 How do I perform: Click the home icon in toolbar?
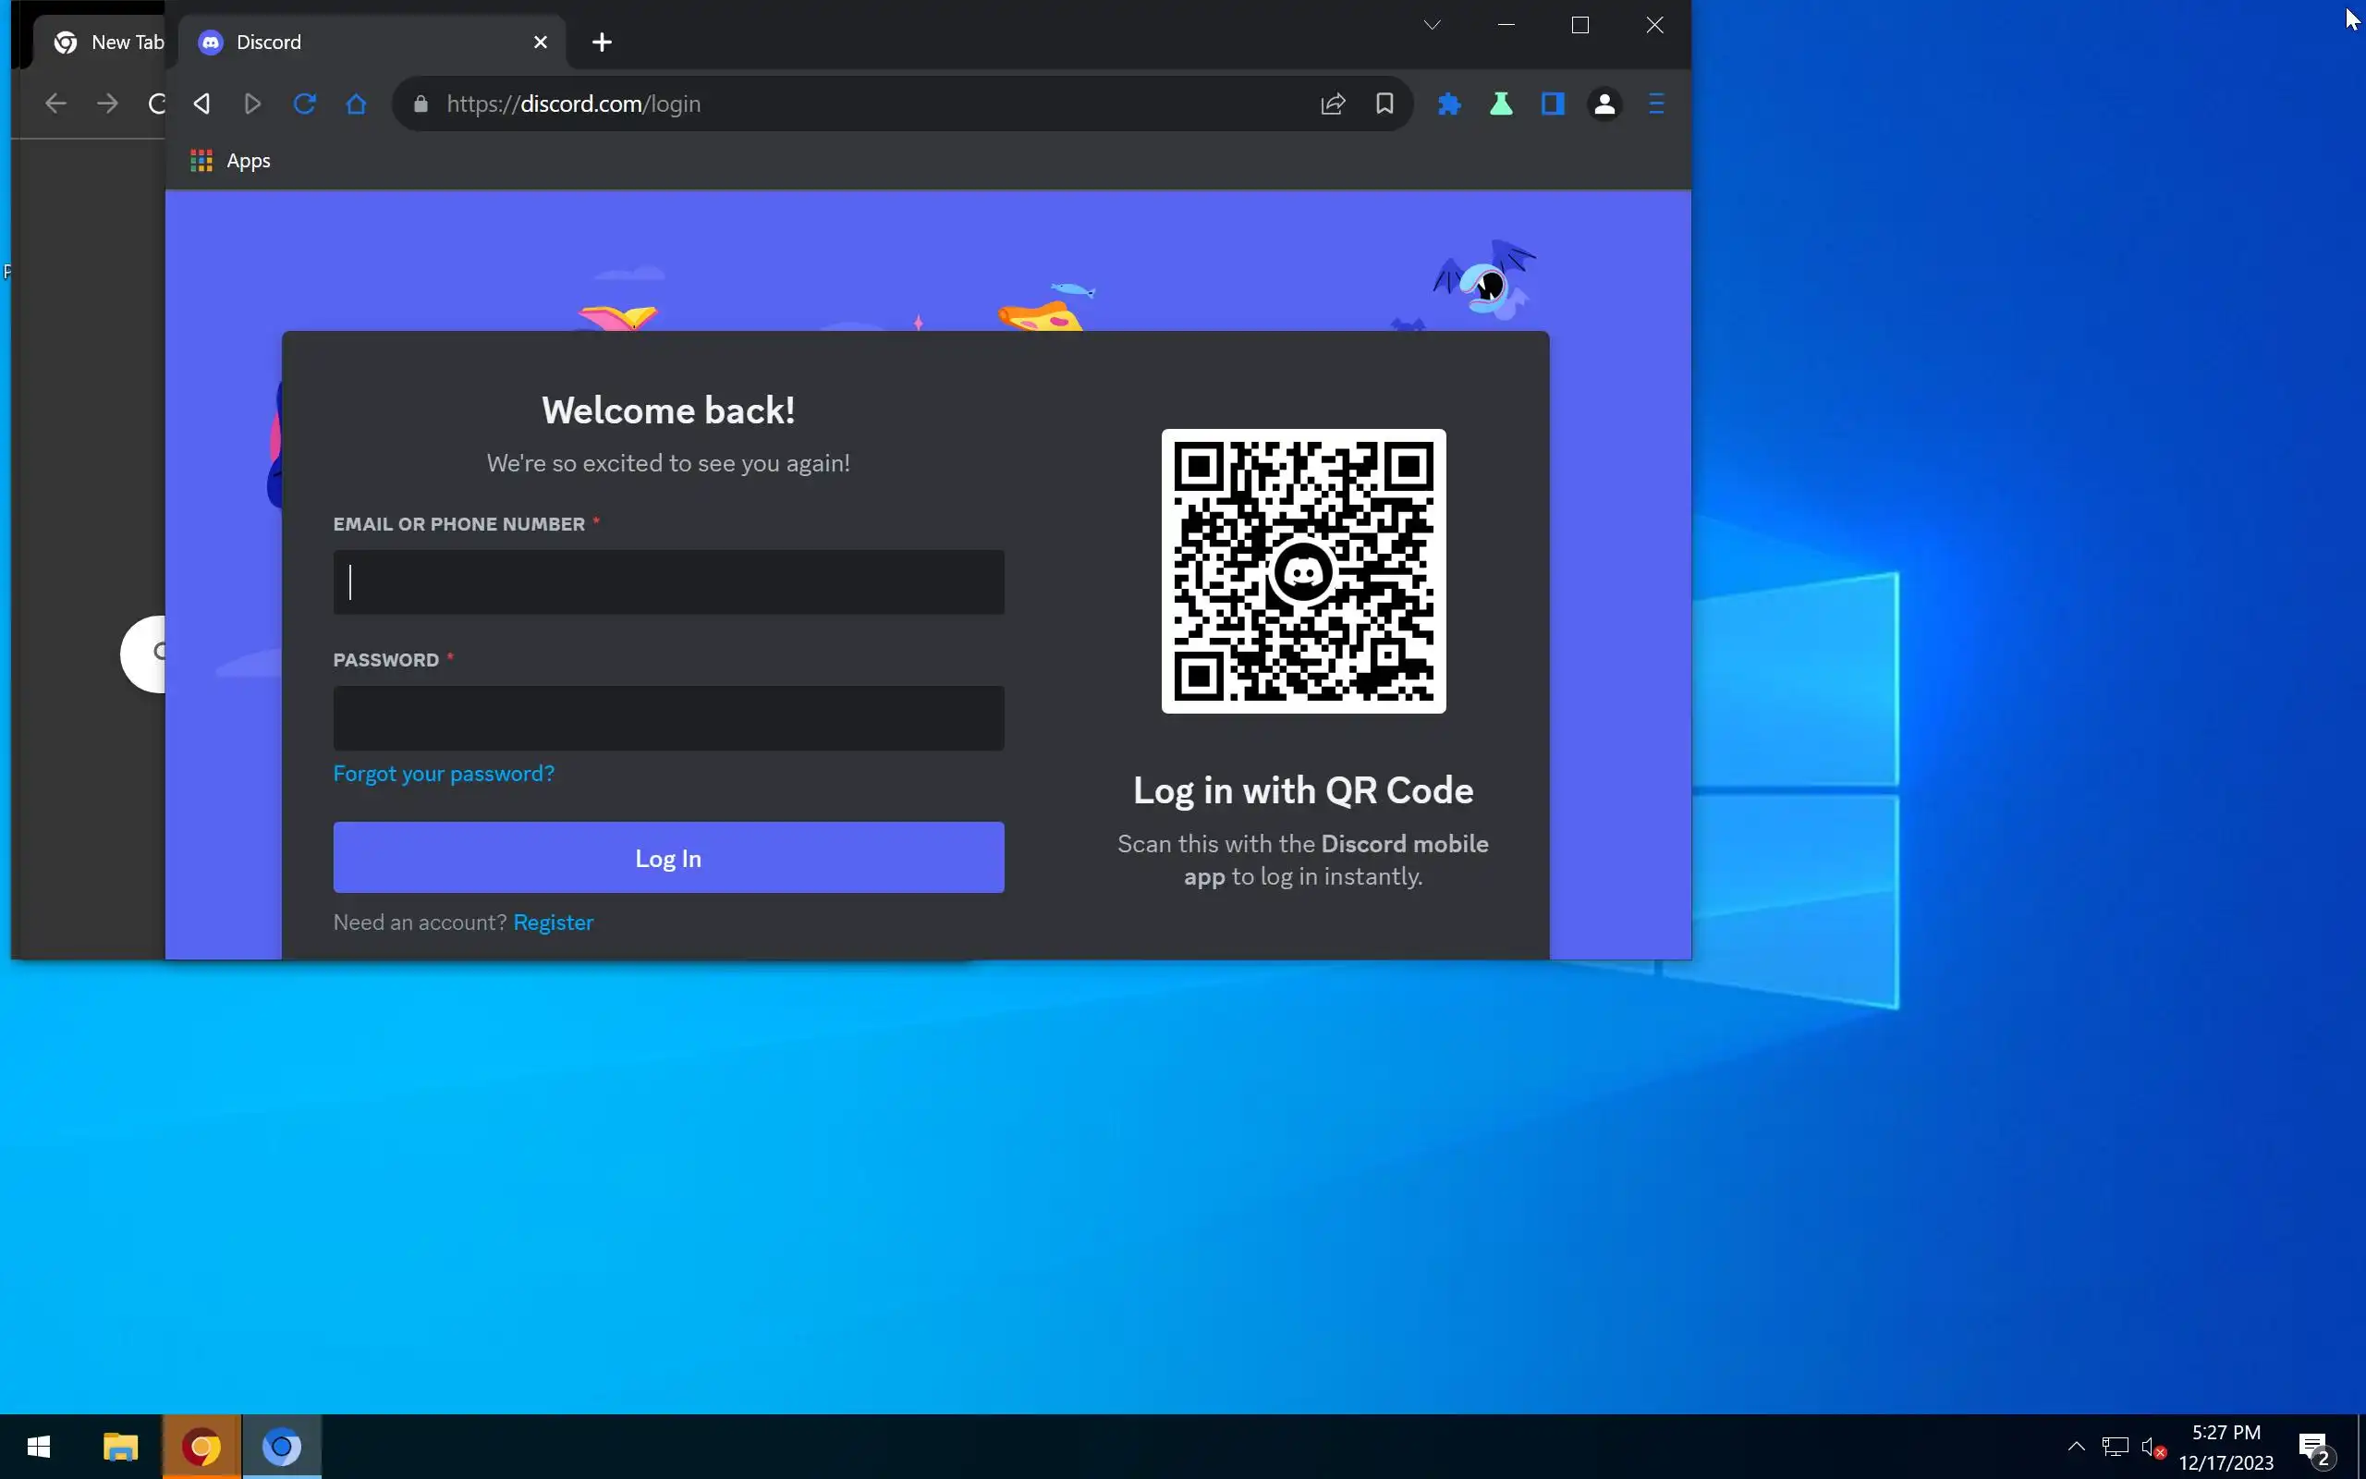coord(356,104)
